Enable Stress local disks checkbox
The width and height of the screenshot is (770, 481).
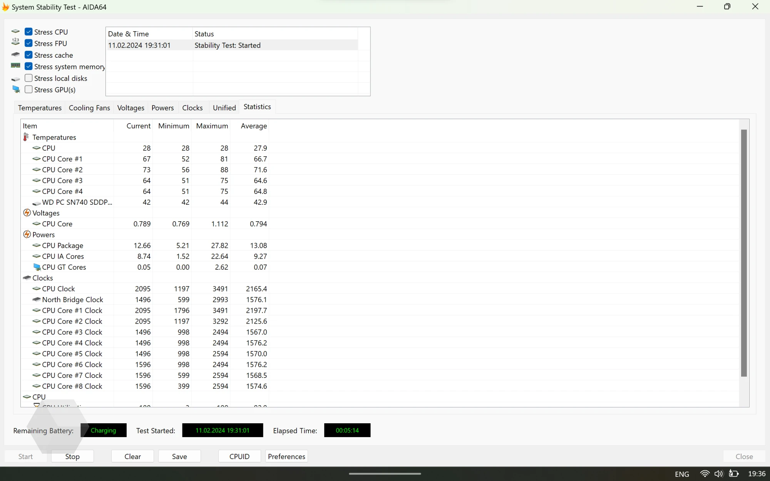pyautogui.click(x=28, y=78)
